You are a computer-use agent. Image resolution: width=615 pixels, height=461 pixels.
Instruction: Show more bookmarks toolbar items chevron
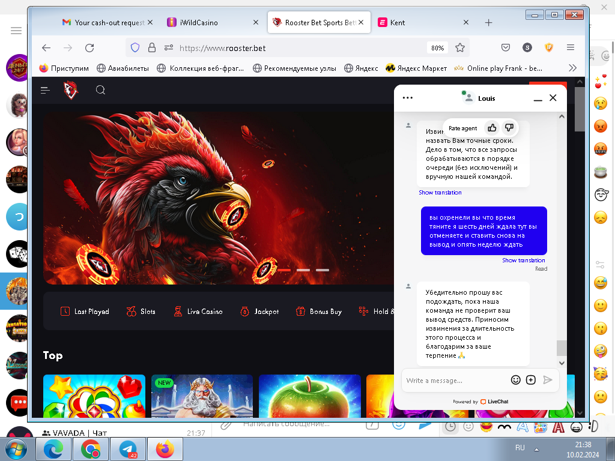pos(572,68)
